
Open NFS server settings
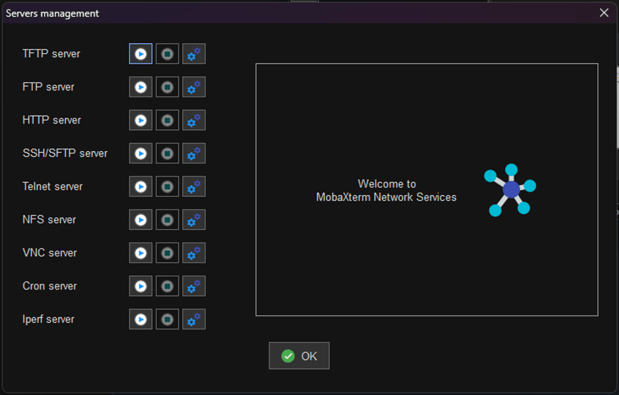tap(194, 220)
